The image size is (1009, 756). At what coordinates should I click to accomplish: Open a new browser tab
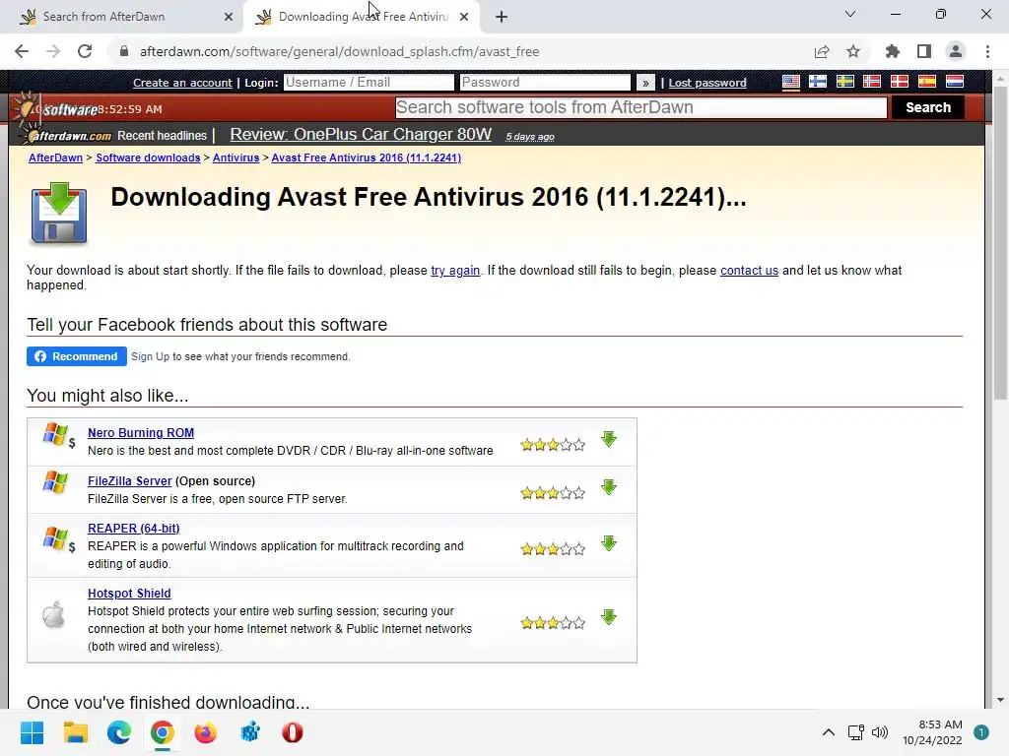(x=502, y=17)
